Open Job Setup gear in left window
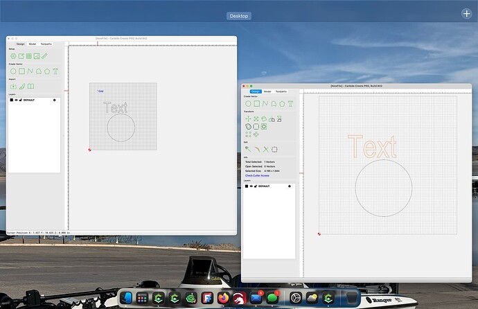Image resolution: width=478 pixels, height=309 pixels. [13, 56]
